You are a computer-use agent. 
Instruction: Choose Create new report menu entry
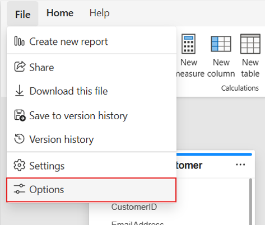click(91, 41)
